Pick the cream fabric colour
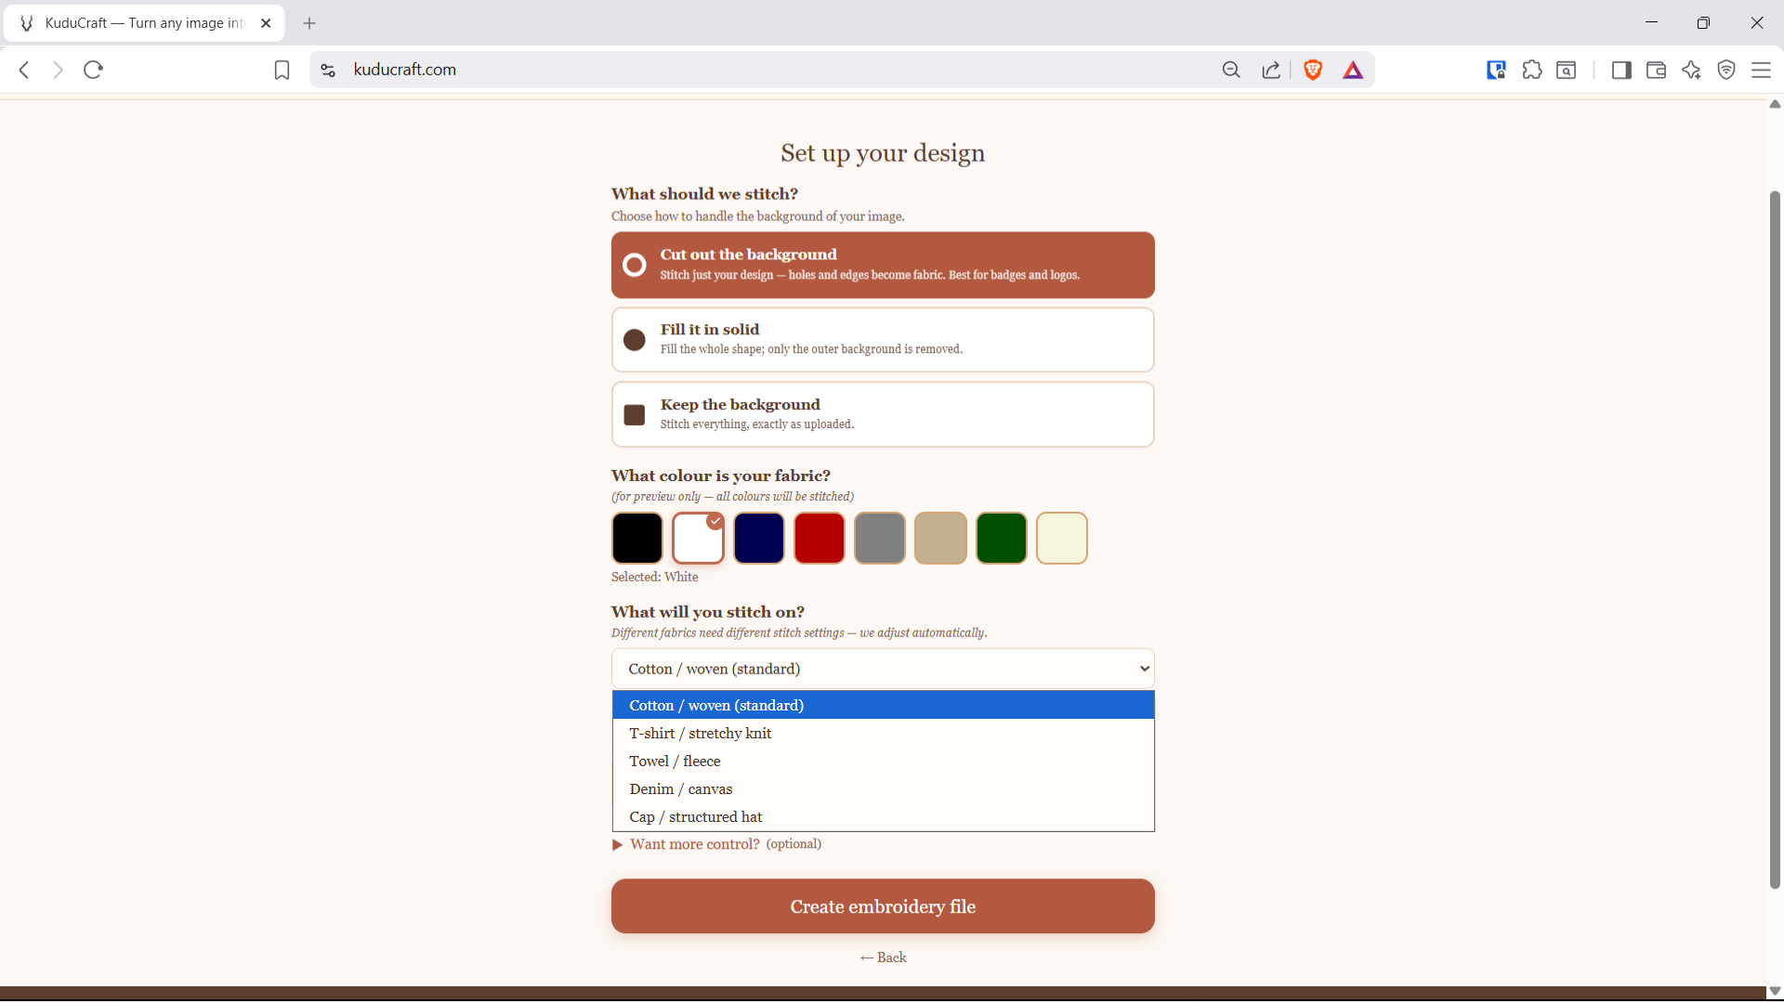The width and height of the screenshot is (1784, 1003). click(1062, 538)
